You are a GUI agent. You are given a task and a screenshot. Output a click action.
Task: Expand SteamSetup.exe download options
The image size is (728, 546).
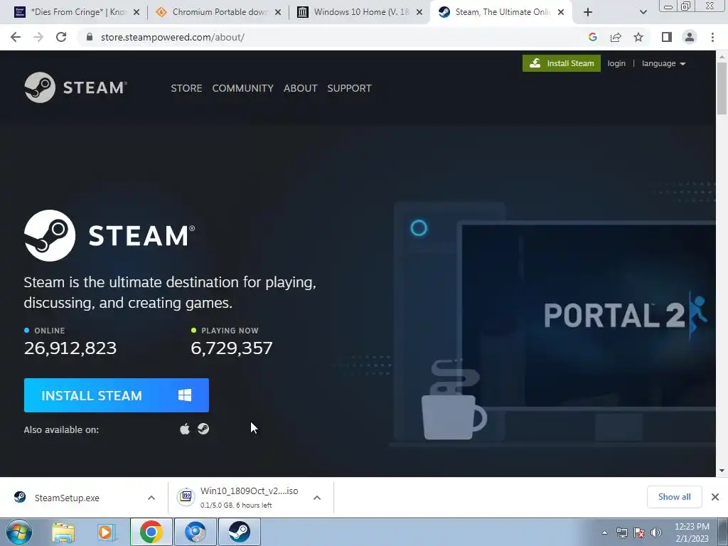(151, 498)
